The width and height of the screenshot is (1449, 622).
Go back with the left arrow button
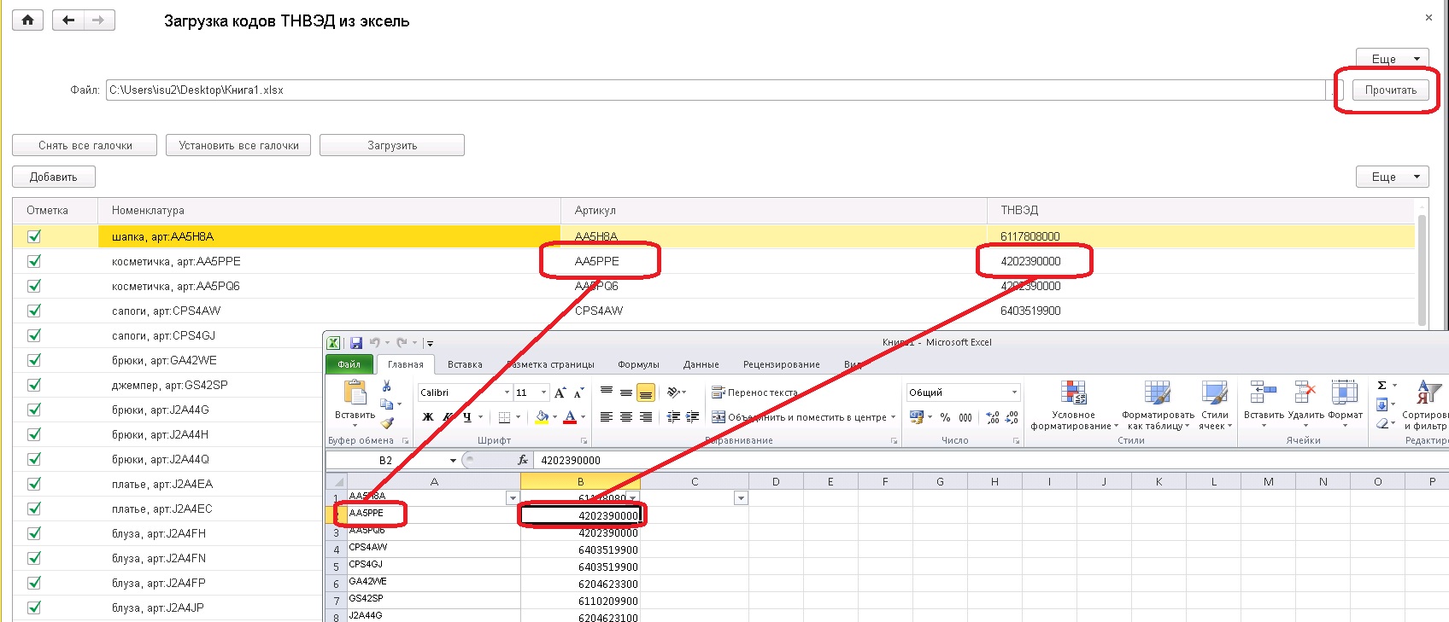(68, 20)
